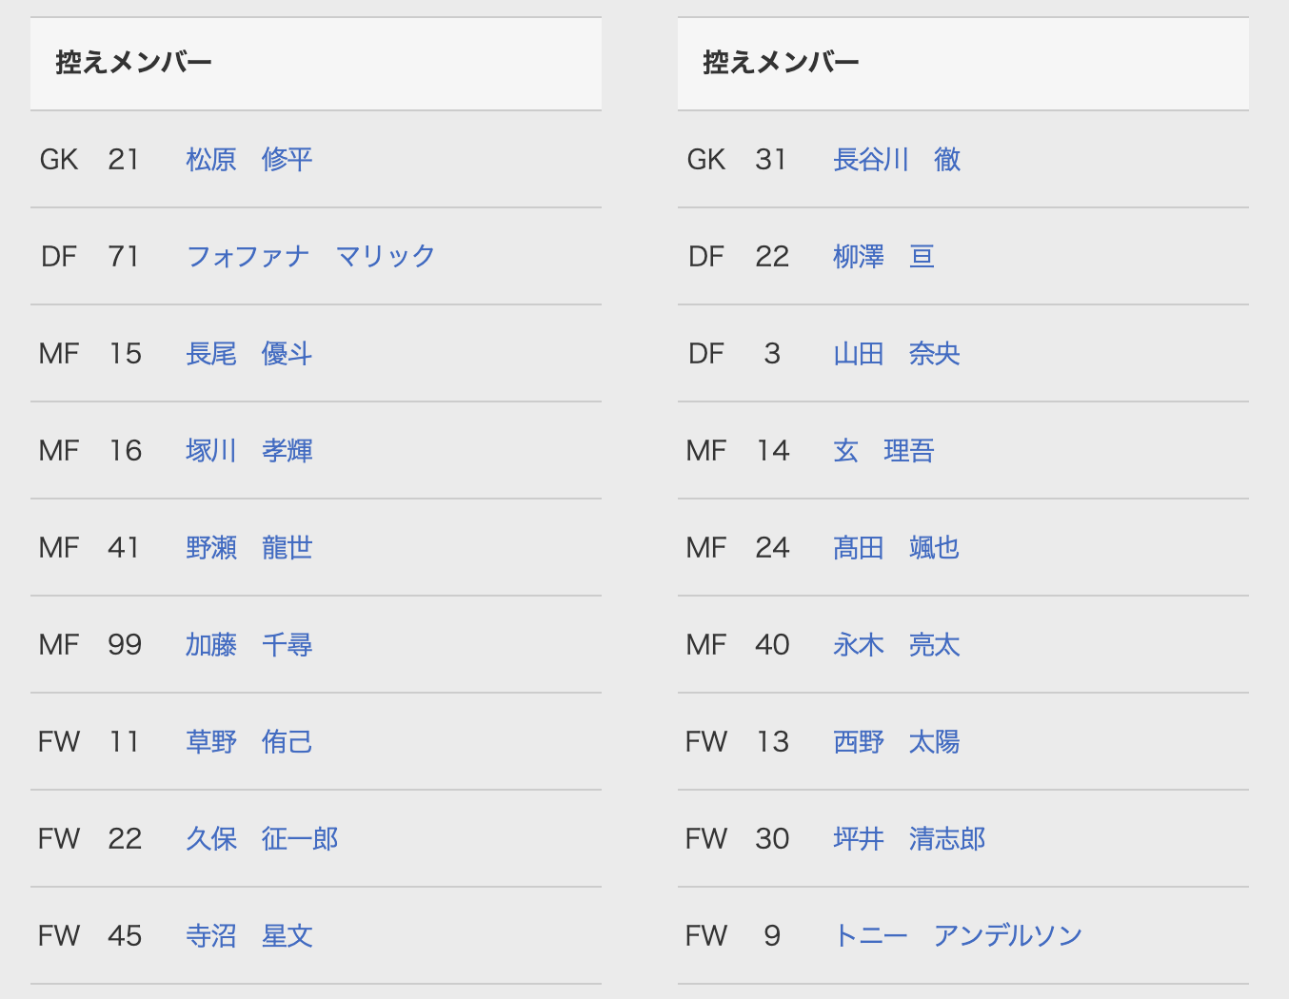Click the right 控えメンバー header

781,63
